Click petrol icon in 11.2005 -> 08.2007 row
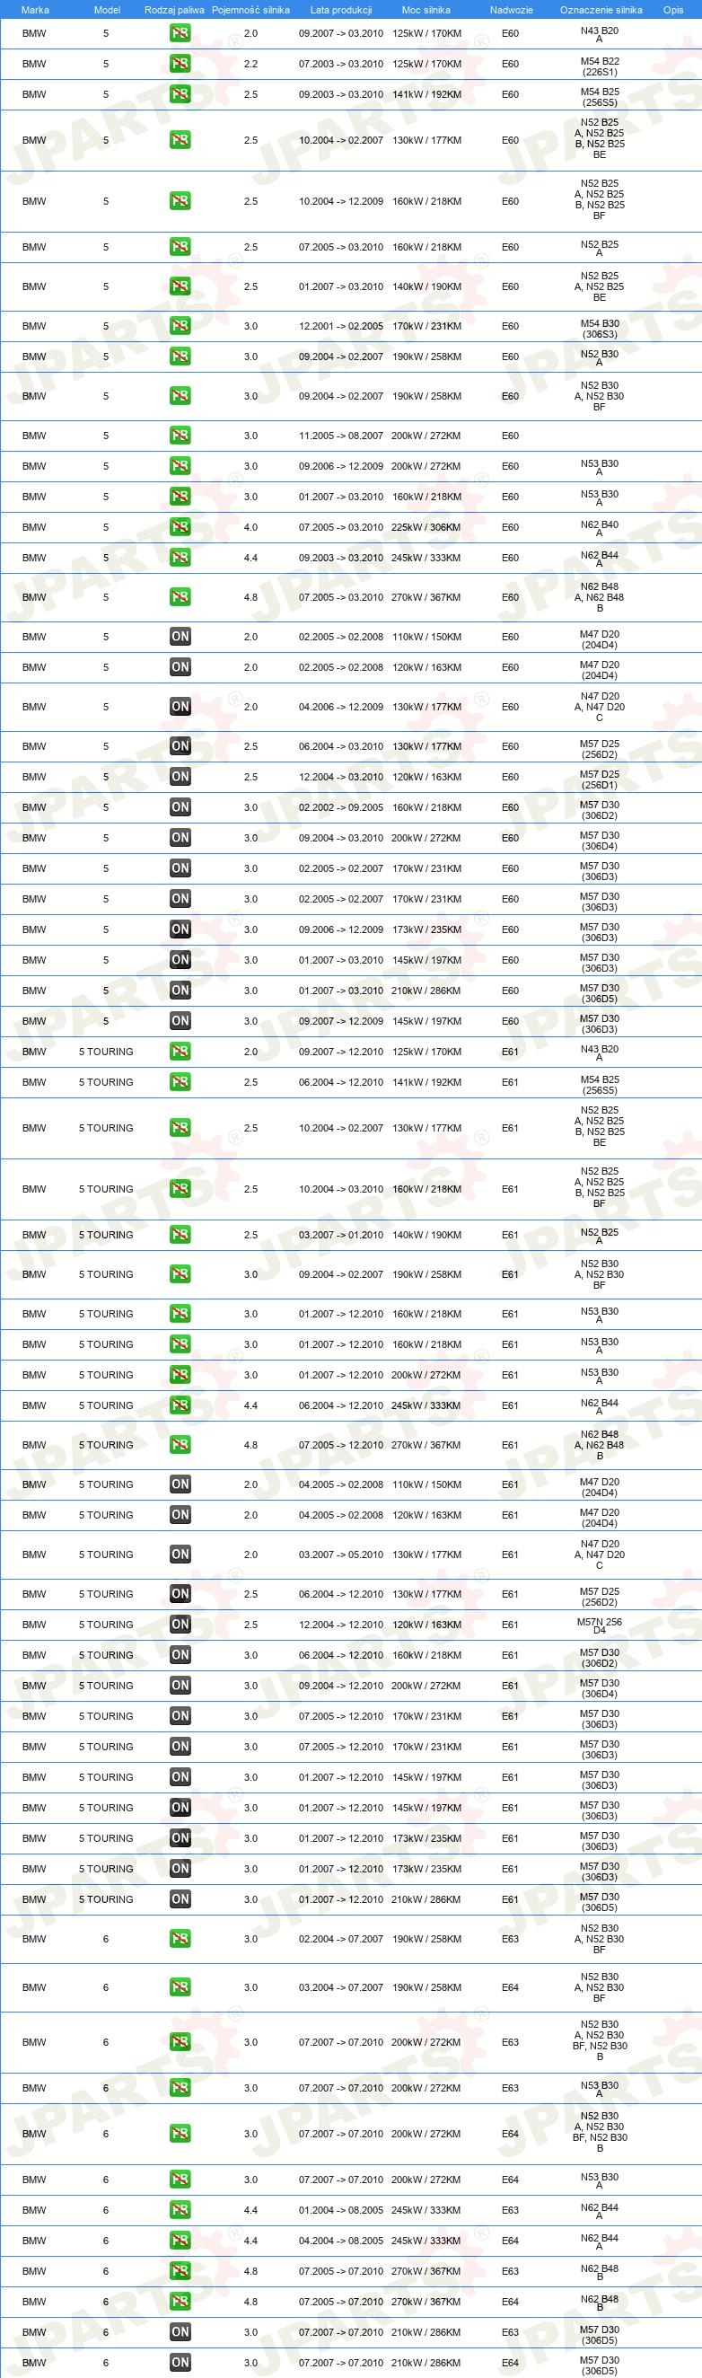The width and height of the screenshot is (702, 2378). [180, 436]
